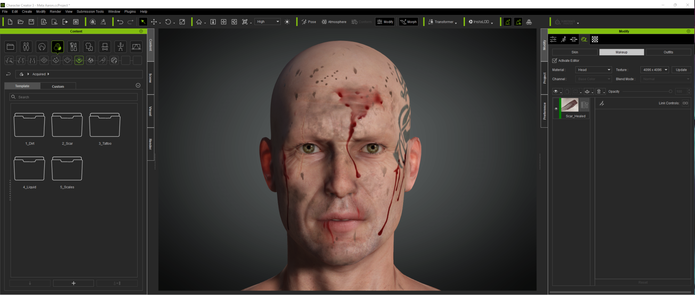The width and height of the screenshot is (695, 295).
Task: Open the File menu
Action: (x=5, y=12)
